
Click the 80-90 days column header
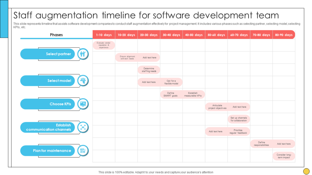click(x=284, y=35)
